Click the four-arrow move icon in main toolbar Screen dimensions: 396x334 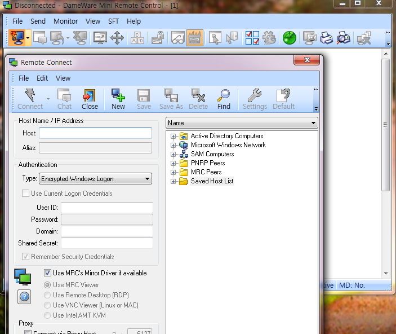[117, 38]
